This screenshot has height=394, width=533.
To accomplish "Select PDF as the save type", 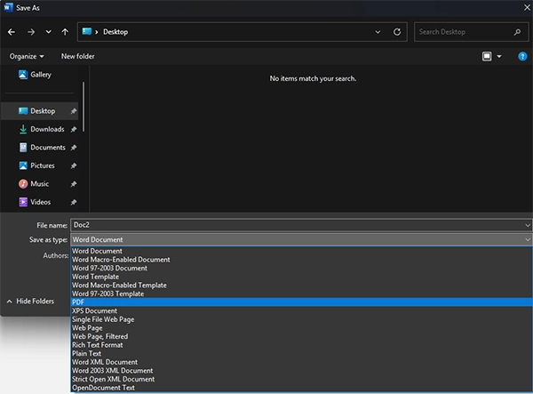I will (301, 302).
